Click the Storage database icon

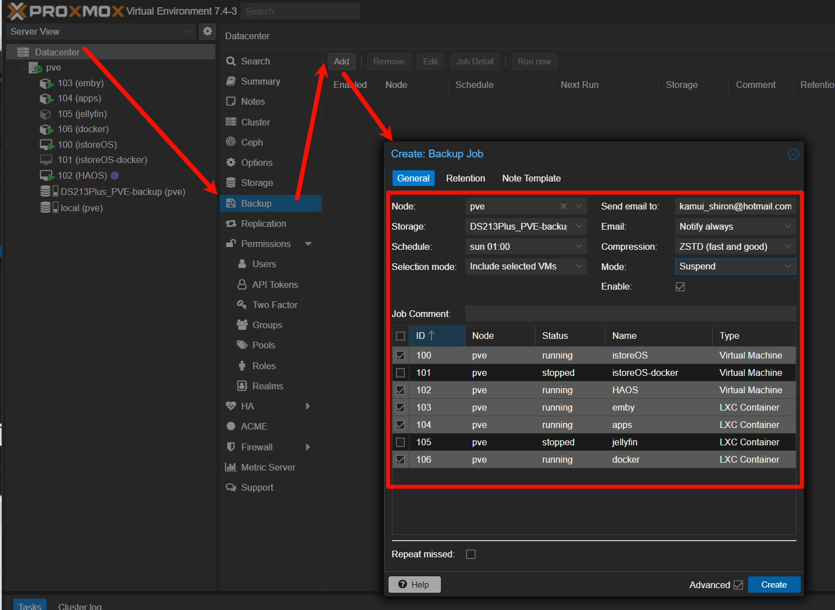pos(230,183)
